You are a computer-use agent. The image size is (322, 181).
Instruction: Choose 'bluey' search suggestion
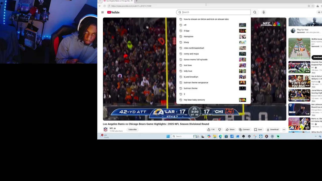click(213, 42)
